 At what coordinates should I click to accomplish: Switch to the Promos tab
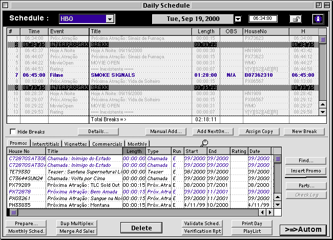pyautogui.click(x=18, y=143)
